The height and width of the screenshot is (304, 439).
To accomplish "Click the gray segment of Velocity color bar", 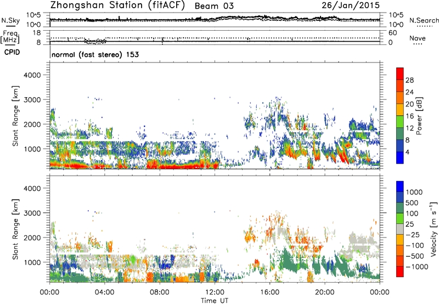I will [400, 229].
